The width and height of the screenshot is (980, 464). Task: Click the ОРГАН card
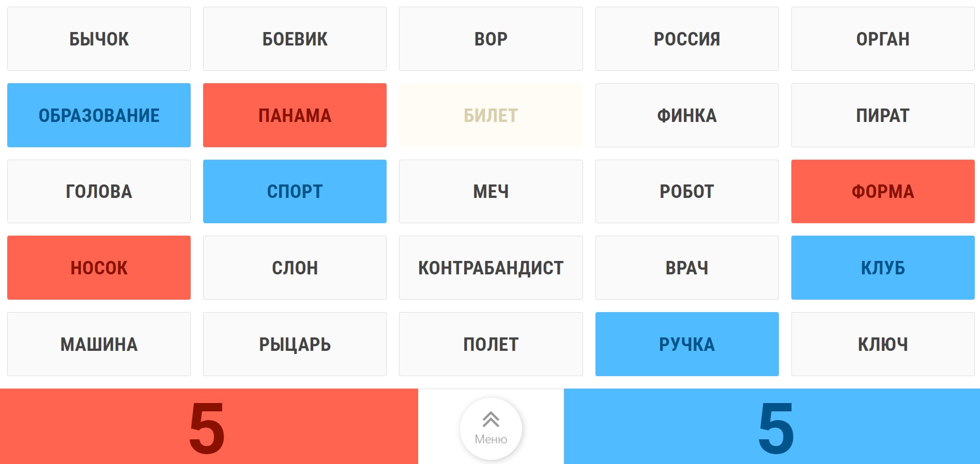click(x=882, y=38)
